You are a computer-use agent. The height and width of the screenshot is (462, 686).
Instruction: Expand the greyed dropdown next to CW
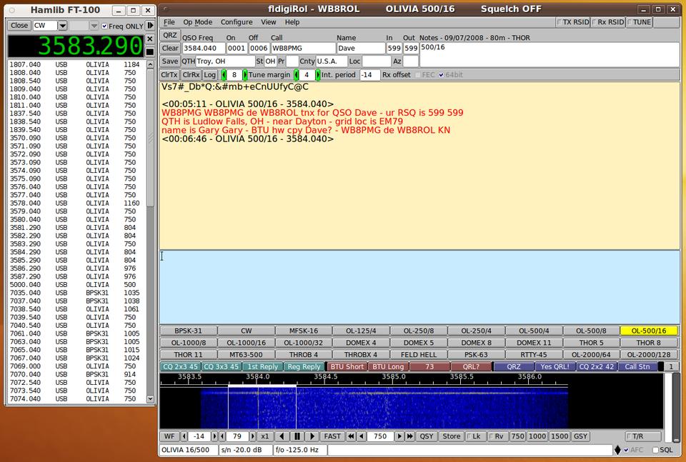pos(94,26)
